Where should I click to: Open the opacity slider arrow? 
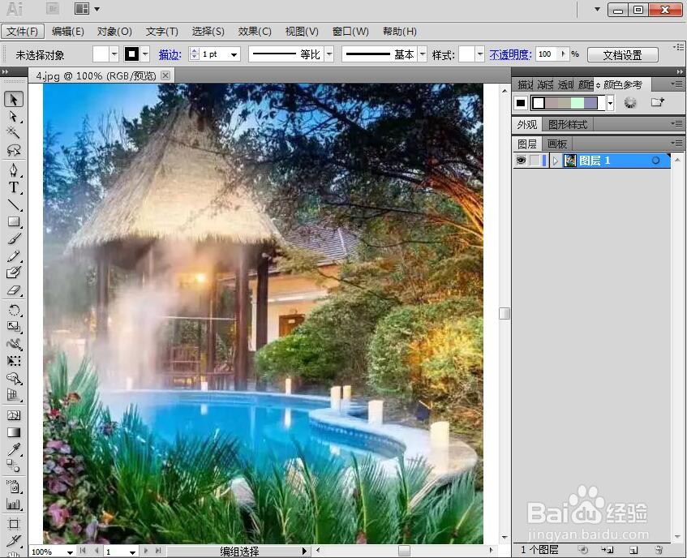pos(564,54)
